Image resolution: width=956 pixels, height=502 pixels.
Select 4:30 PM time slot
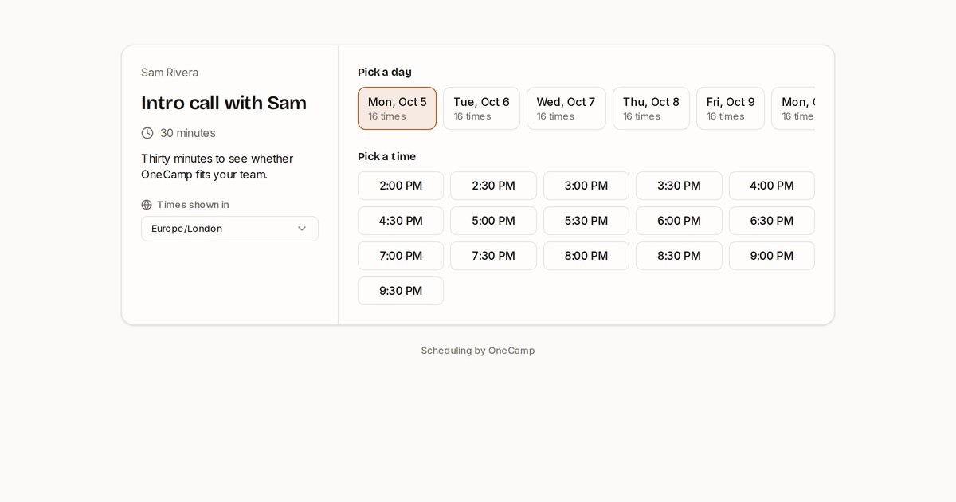401,221
